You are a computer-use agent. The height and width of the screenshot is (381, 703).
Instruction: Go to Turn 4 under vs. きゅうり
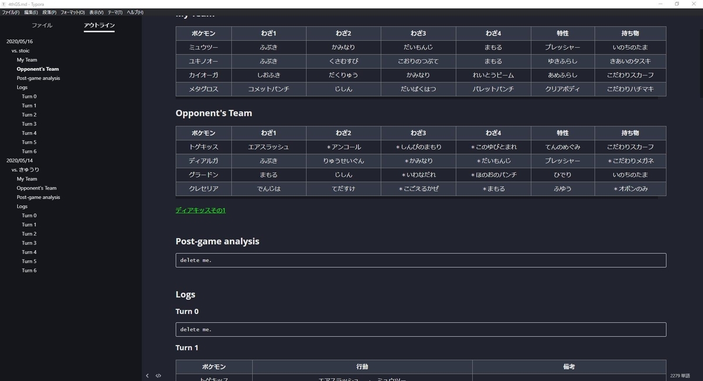(x=29, y=252)
